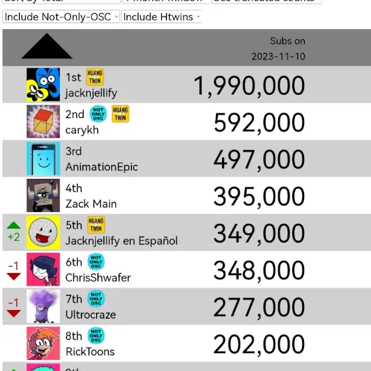Click carykh's Not Only OSC badge
Image resolution: width=371 pixels, height=371 pixels.
(98, 114)
